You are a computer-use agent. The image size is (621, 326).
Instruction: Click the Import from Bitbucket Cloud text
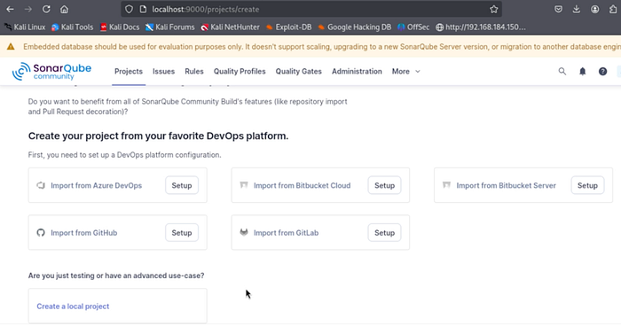coord(303,185)
